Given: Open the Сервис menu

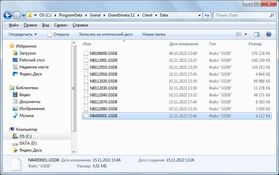Looking at the screenshot, I should click(x=61, y=25).
